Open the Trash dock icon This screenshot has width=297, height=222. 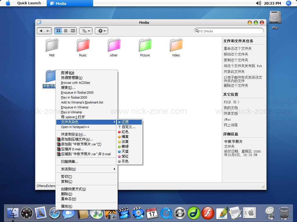tap(284, 213)
